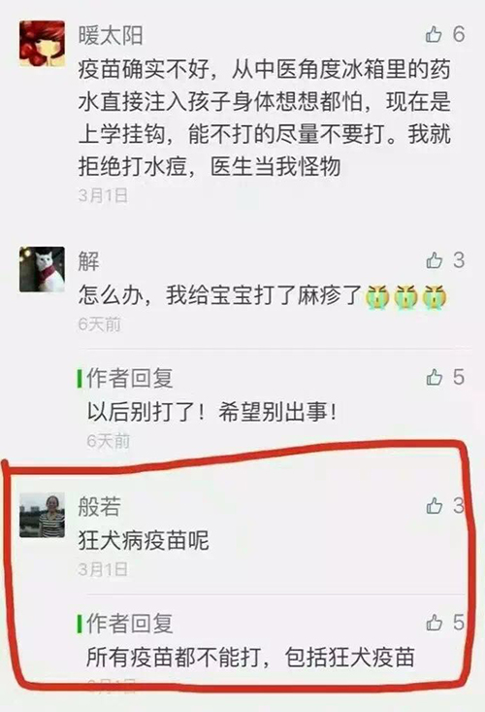Like author reply 以后别打了

click(434, 377)
